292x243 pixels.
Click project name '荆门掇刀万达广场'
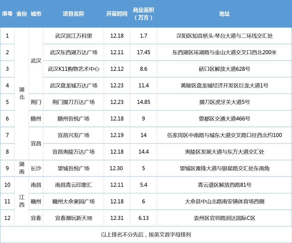(74, 102)
